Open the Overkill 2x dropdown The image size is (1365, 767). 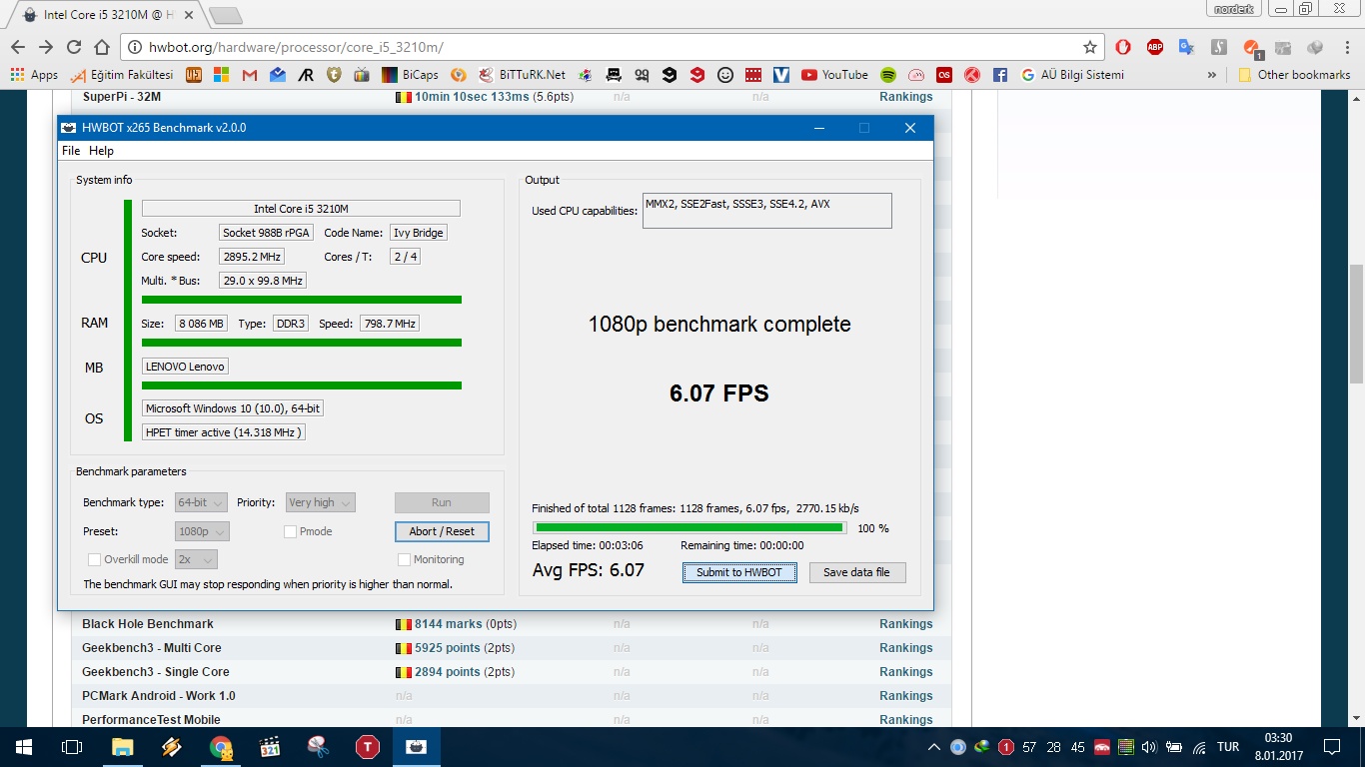pos(196,559)
